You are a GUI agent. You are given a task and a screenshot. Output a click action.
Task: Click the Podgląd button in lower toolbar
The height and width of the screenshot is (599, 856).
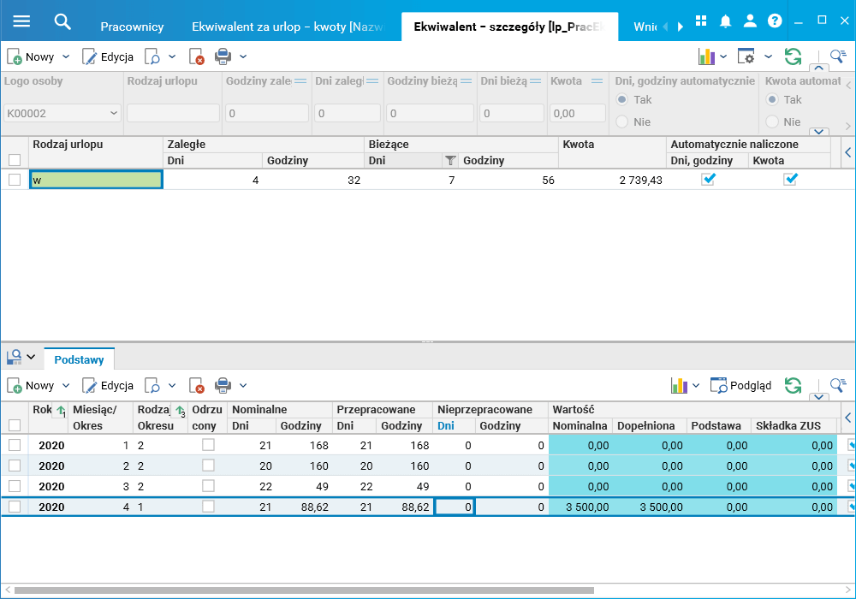tap(741, 386)
